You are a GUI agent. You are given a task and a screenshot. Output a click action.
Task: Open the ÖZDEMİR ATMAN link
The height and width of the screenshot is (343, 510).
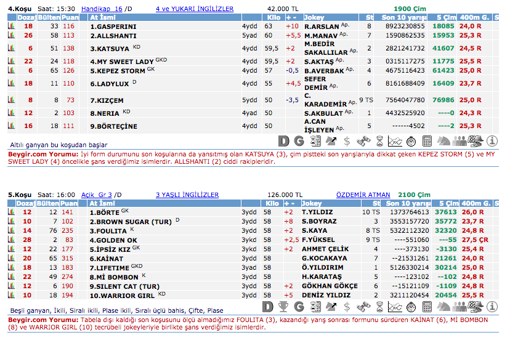(x=363, y=195)
